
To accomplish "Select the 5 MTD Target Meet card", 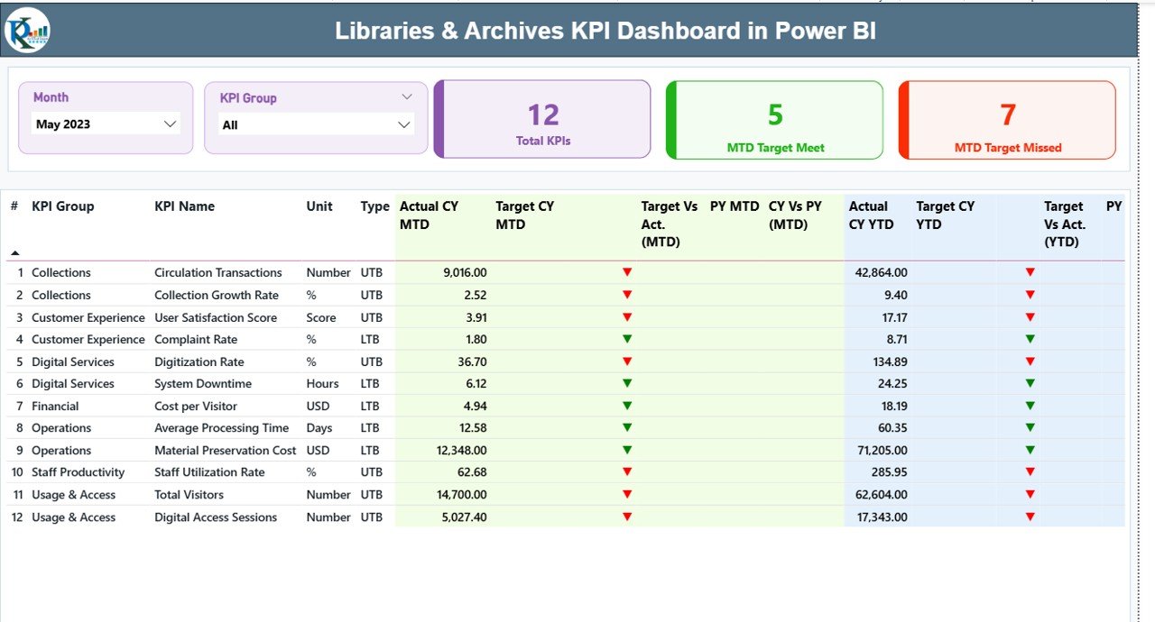I will pyautogui.click(x=773, y=120).
